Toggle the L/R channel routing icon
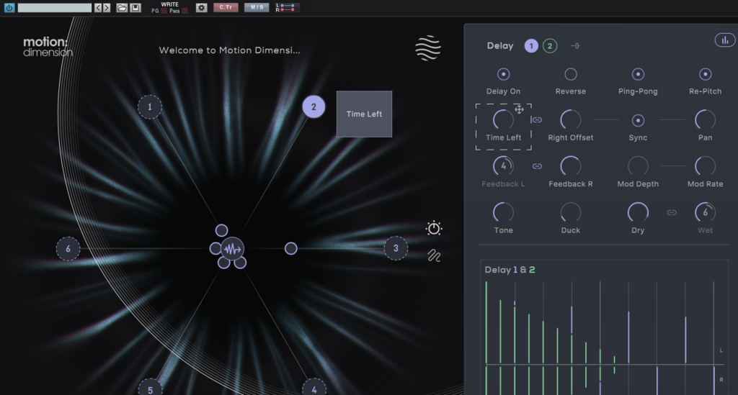The width and height of the screenshot is (738, 395). (x=285, y=7)
